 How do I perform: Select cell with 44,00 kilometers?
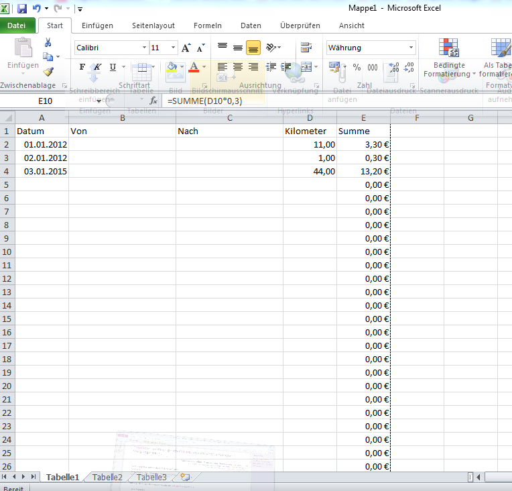(310, 171)
